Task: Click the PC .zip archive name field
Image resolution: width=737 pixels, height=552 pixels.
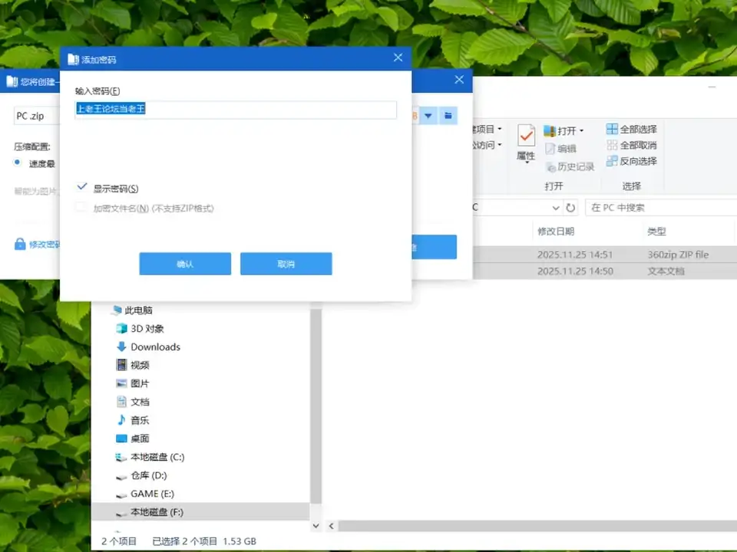Action: pos(37,116)
